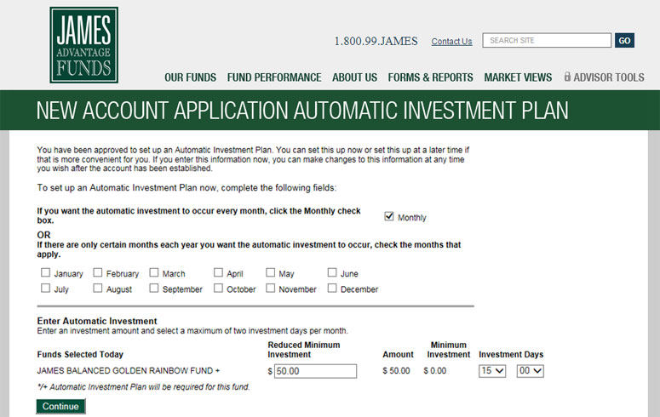This screenshot has height=417, width=660.
Task: Click the GO search button
Action: coord(624,40)
